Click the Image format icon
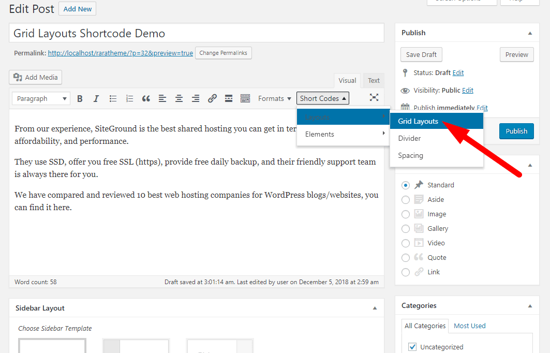This screenshot has width=550, height=353. 419,214
